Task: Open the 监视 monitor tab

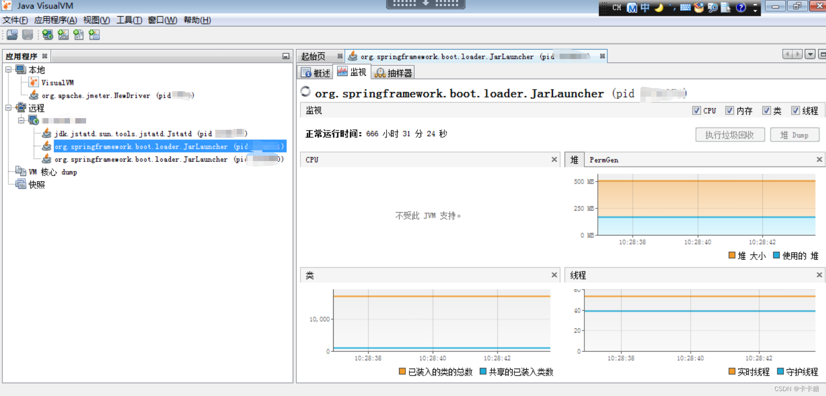Action: click(x=352, y=72)
